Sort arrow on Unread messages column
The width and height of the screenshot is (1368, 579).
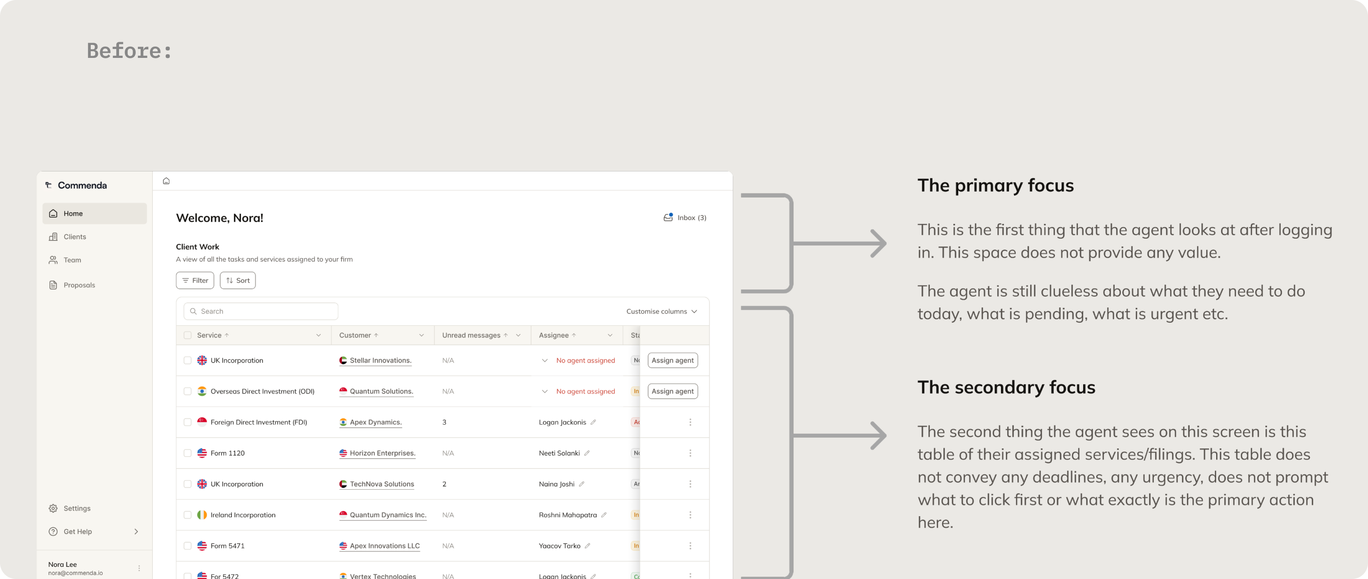[505, 335]
